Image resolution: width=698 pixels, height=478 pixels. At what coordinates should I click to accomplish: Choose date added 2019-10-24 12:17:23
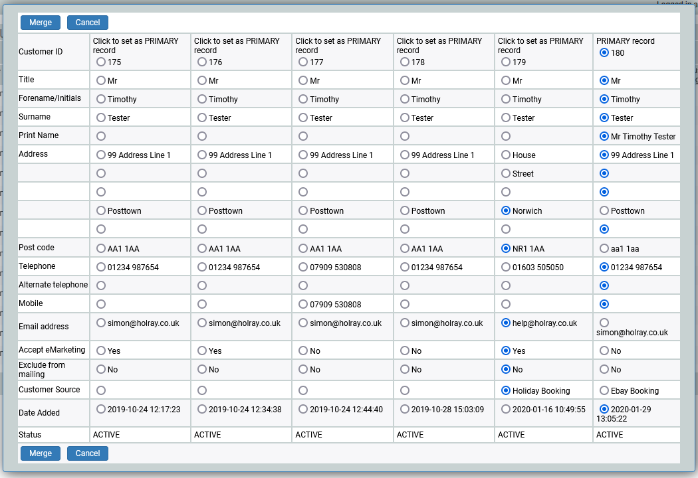point(101,409)
